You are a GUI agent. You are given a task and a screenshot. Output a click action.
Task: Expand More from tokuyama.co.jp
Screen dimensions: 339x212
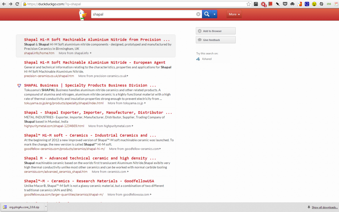(x=127, y=103)
